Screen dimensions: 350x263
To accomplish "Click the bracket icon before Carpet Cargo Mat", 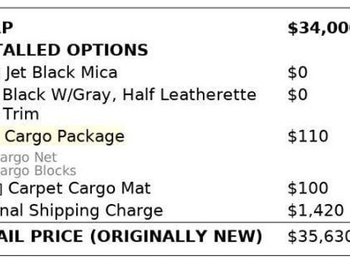I will tap(1, 188).
